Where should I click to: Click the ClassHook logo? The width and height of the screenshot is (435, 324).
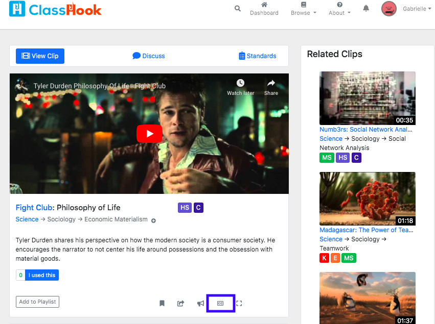pyautogui.click(x=55, y=9)
